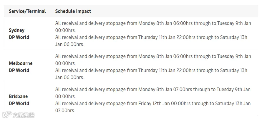
Task: Click Brisbane's Monday 8th Jan 07:00hrs stoppage line
Action: [x=153, y=93]
